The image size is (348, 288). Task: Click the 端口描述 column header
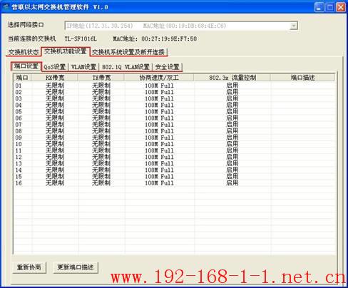pyautogui.click(x=302, y=78)
